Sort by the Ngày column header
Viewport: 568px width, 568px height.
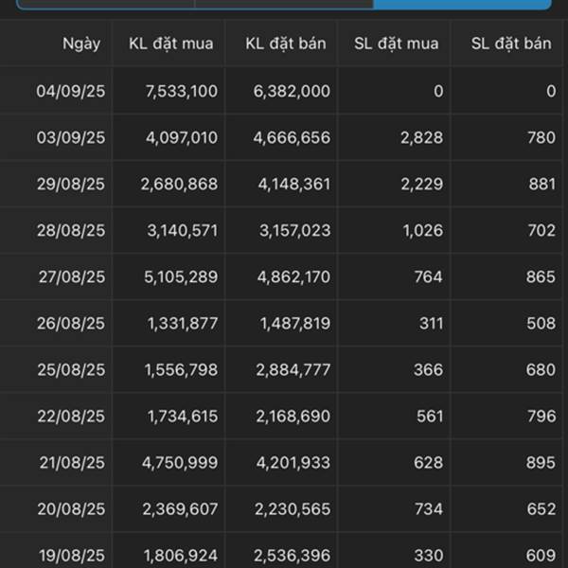click(x=81, y=44)
